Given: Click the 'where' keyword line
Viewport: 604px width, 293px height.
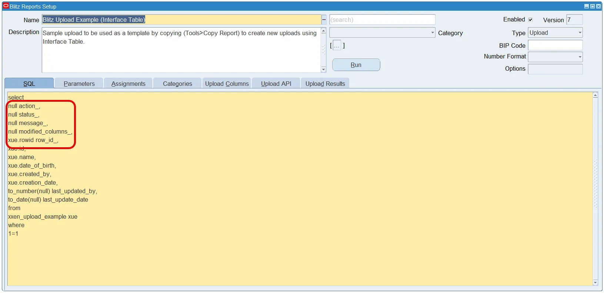Looking at the screenshot, I should (16, 225).
